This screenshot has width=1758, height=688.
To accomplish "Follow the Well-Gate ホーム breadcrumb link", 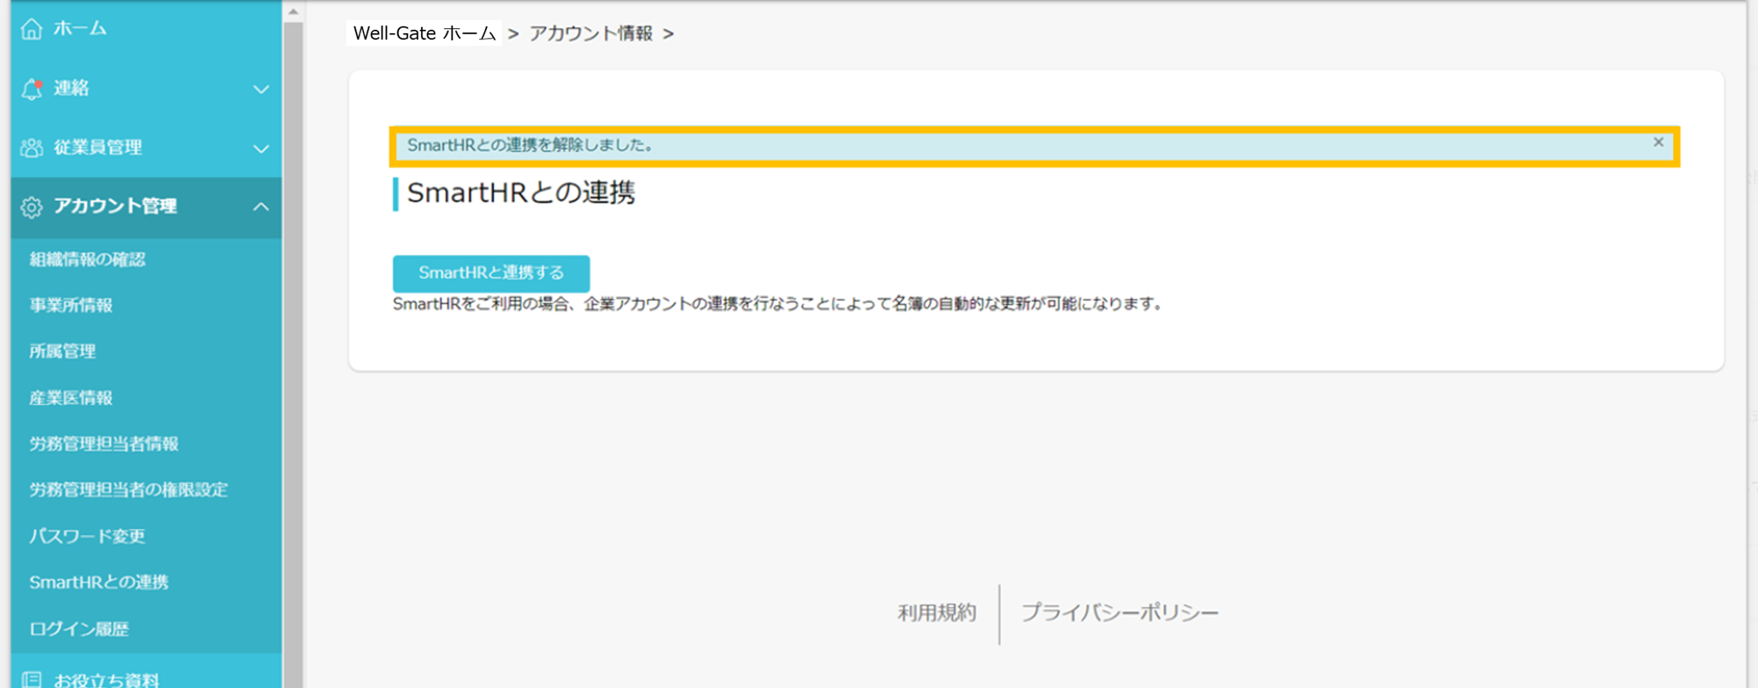I will 425,33.
